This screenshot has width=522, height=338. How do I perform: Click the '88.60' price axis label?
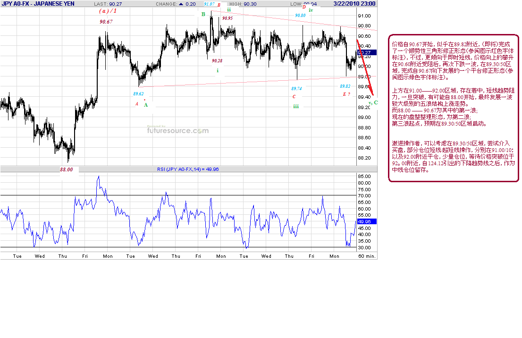[x=364, y=138]
